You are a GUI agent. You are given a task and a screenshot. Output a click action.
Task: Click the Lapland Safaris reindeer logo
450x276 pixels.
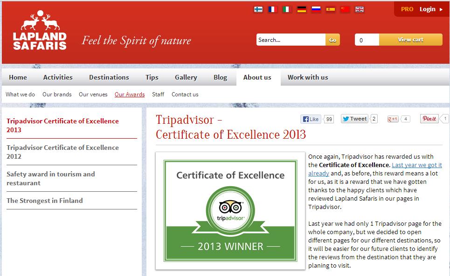click(40, 30)
